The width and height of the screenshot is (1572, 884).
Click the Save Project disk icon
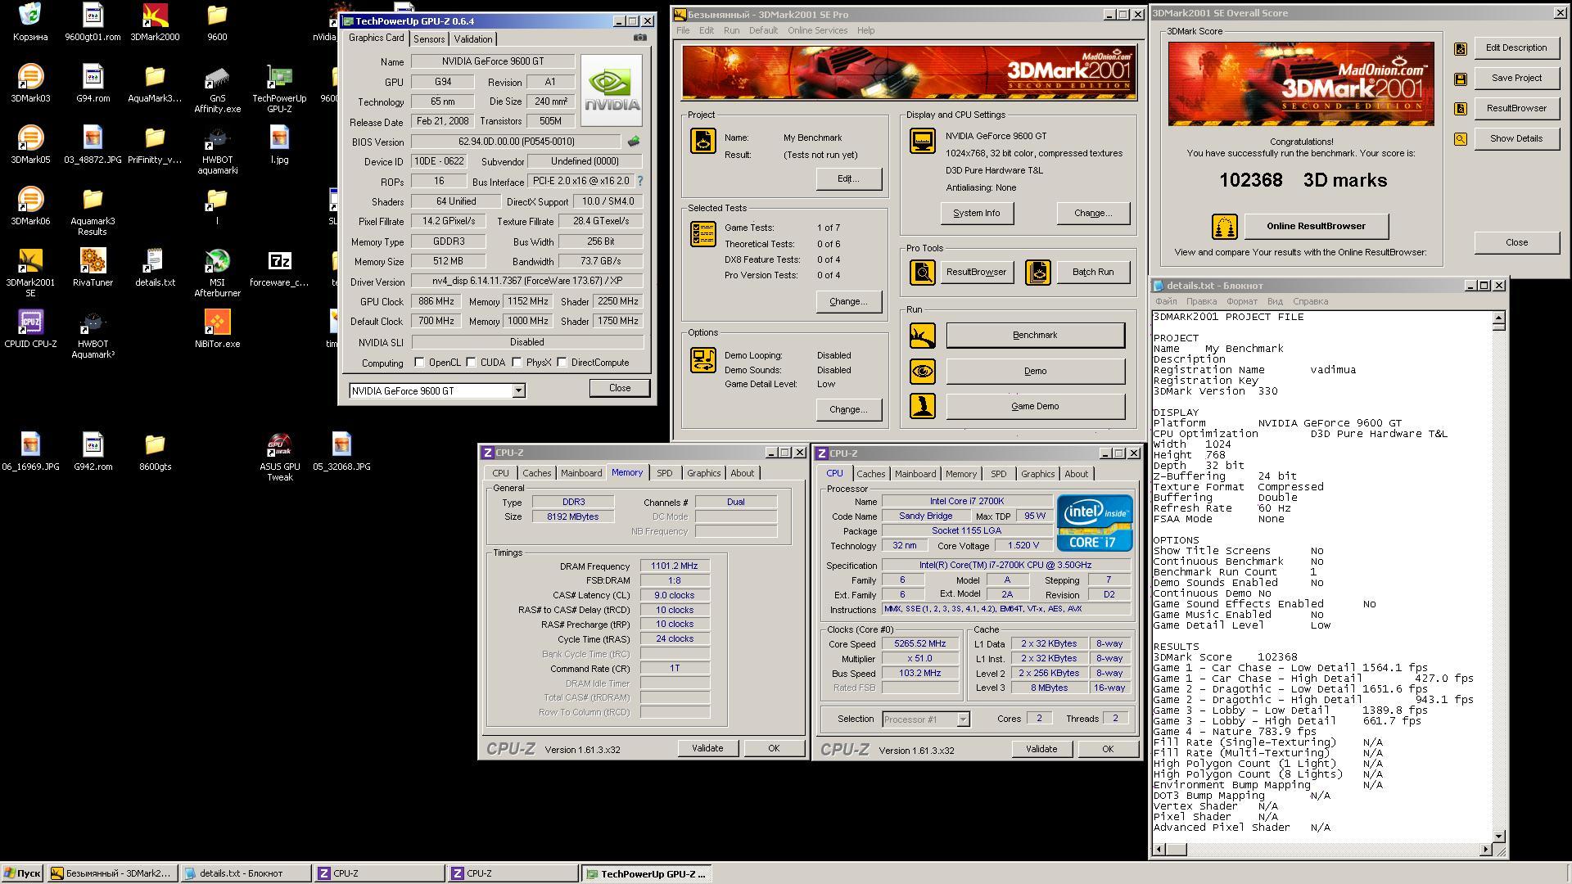(1460, 79)
